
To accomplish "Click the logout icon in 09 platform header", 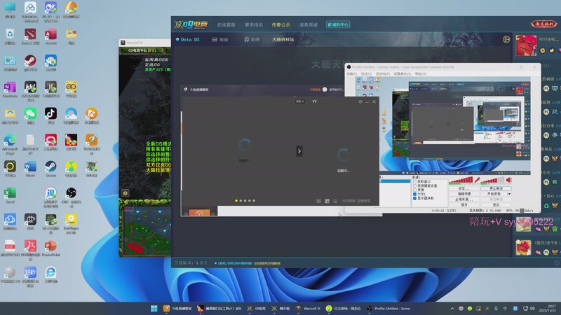I will [x=506, y=39].
